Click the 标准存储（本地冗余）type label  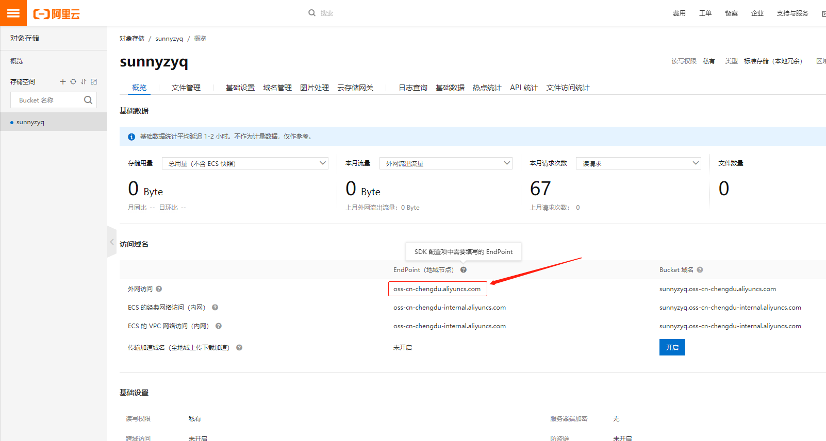[773, 61]
